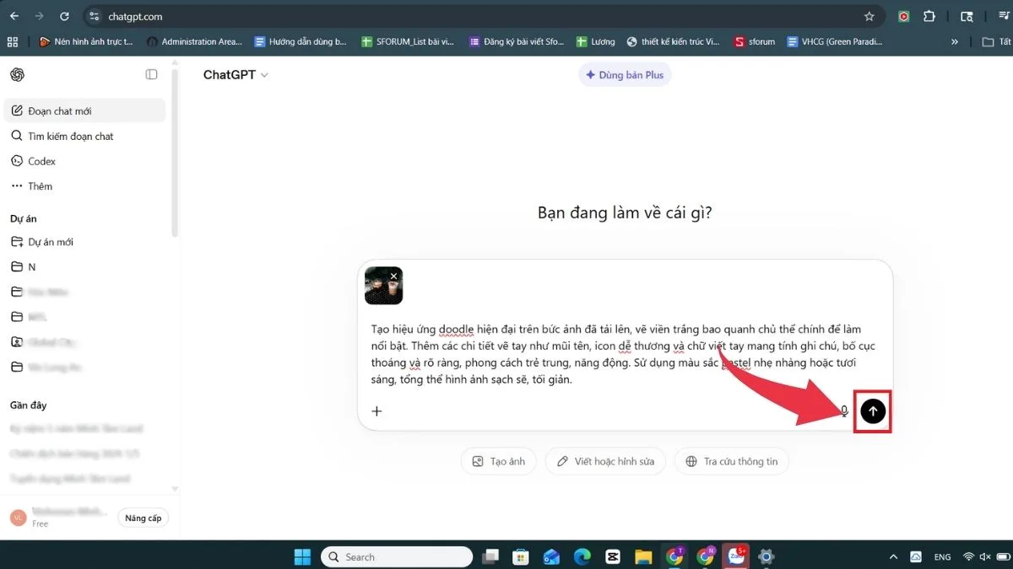The image size is (1013, 569).
Task: Open the Hướng dẫn dùng b... bookmark
Action: (301, 41)
